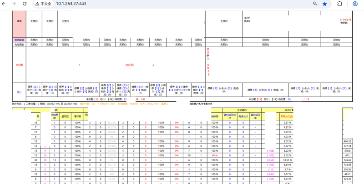Go back to the previous page
The height and width of the screenshot is (184, 364).
[4, 4]
